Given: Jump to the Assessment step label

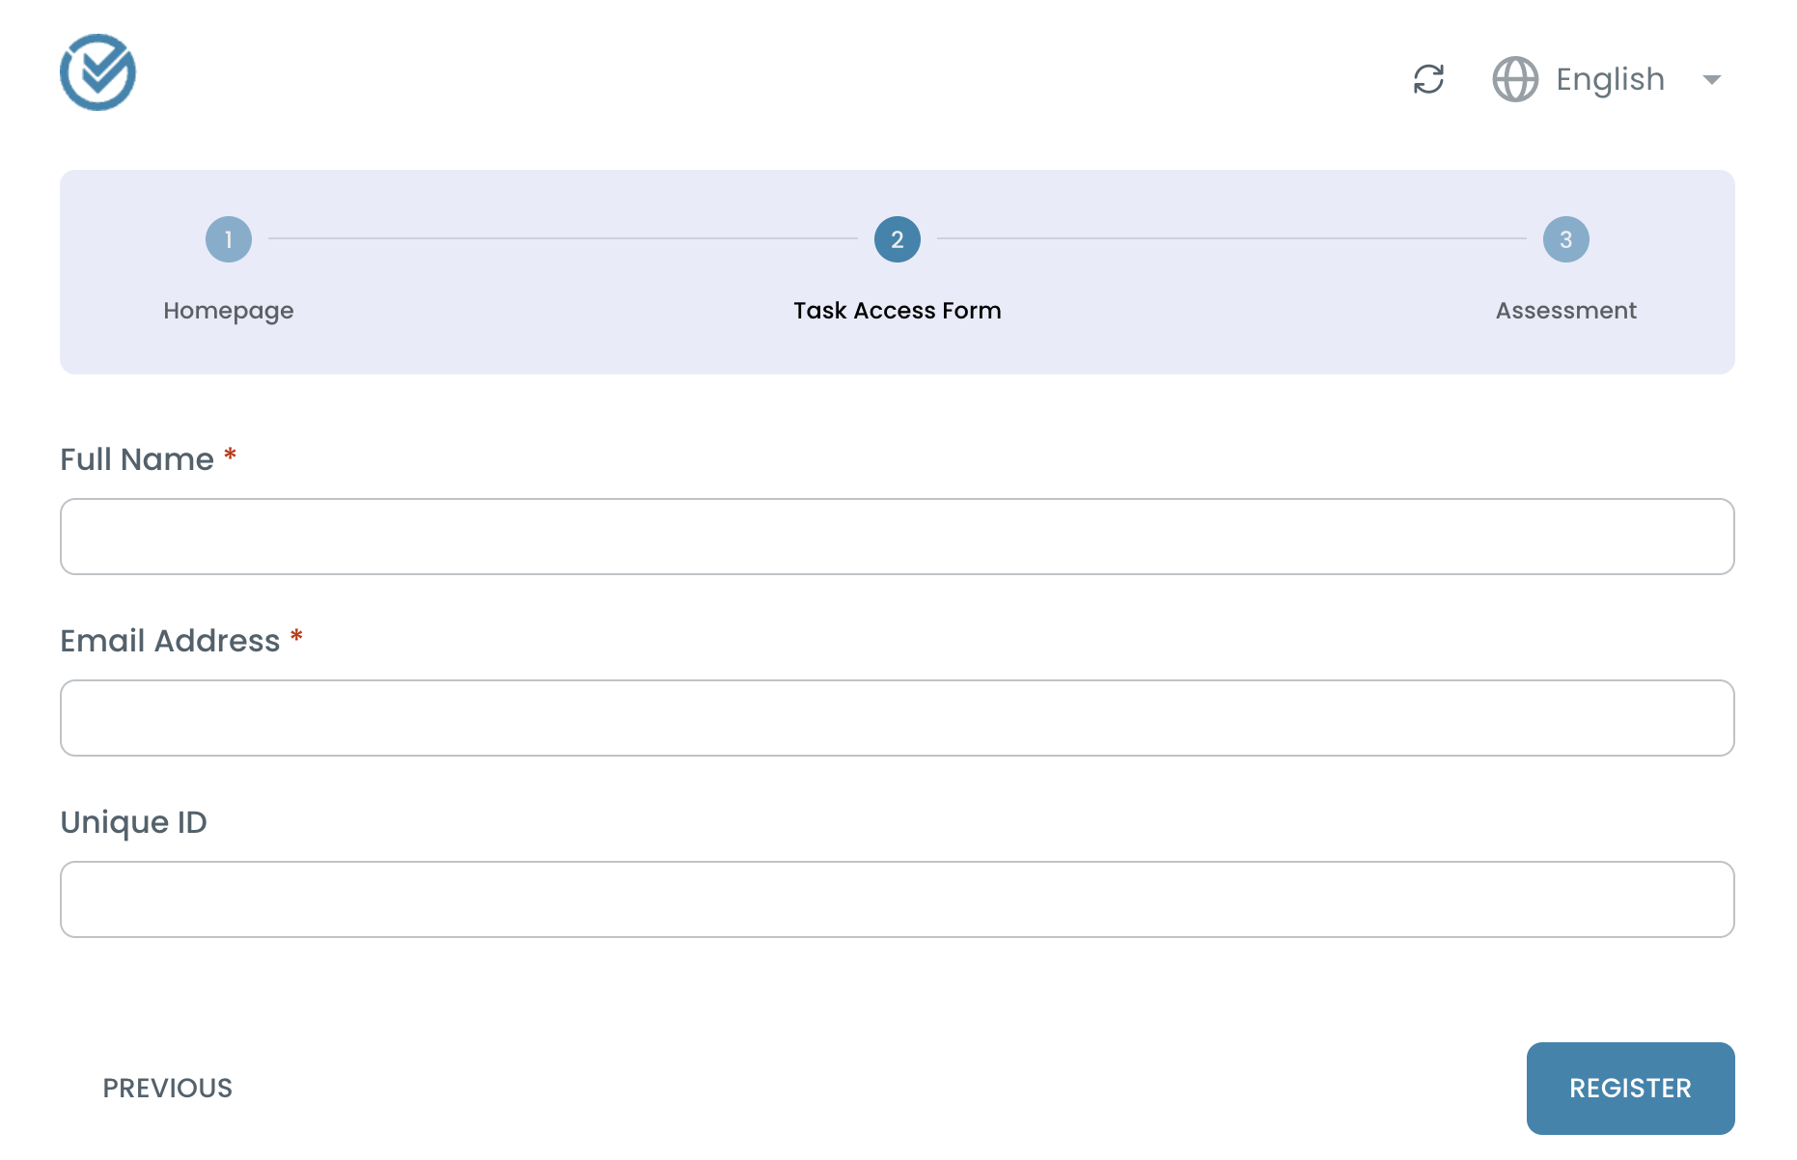Looking at the screenshot, I should pyautogui.click(x=1566, y=311).
